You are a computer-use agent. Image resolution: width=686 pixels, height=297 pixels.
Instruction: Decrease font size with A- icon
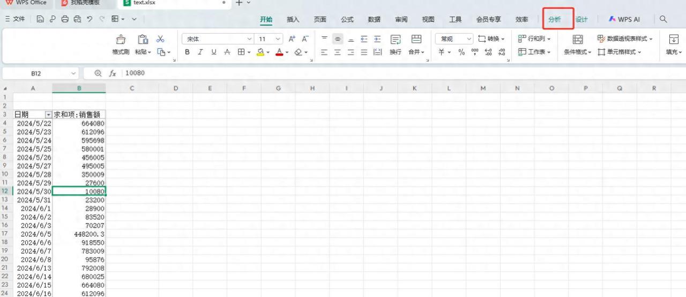[x=305, y=39]
